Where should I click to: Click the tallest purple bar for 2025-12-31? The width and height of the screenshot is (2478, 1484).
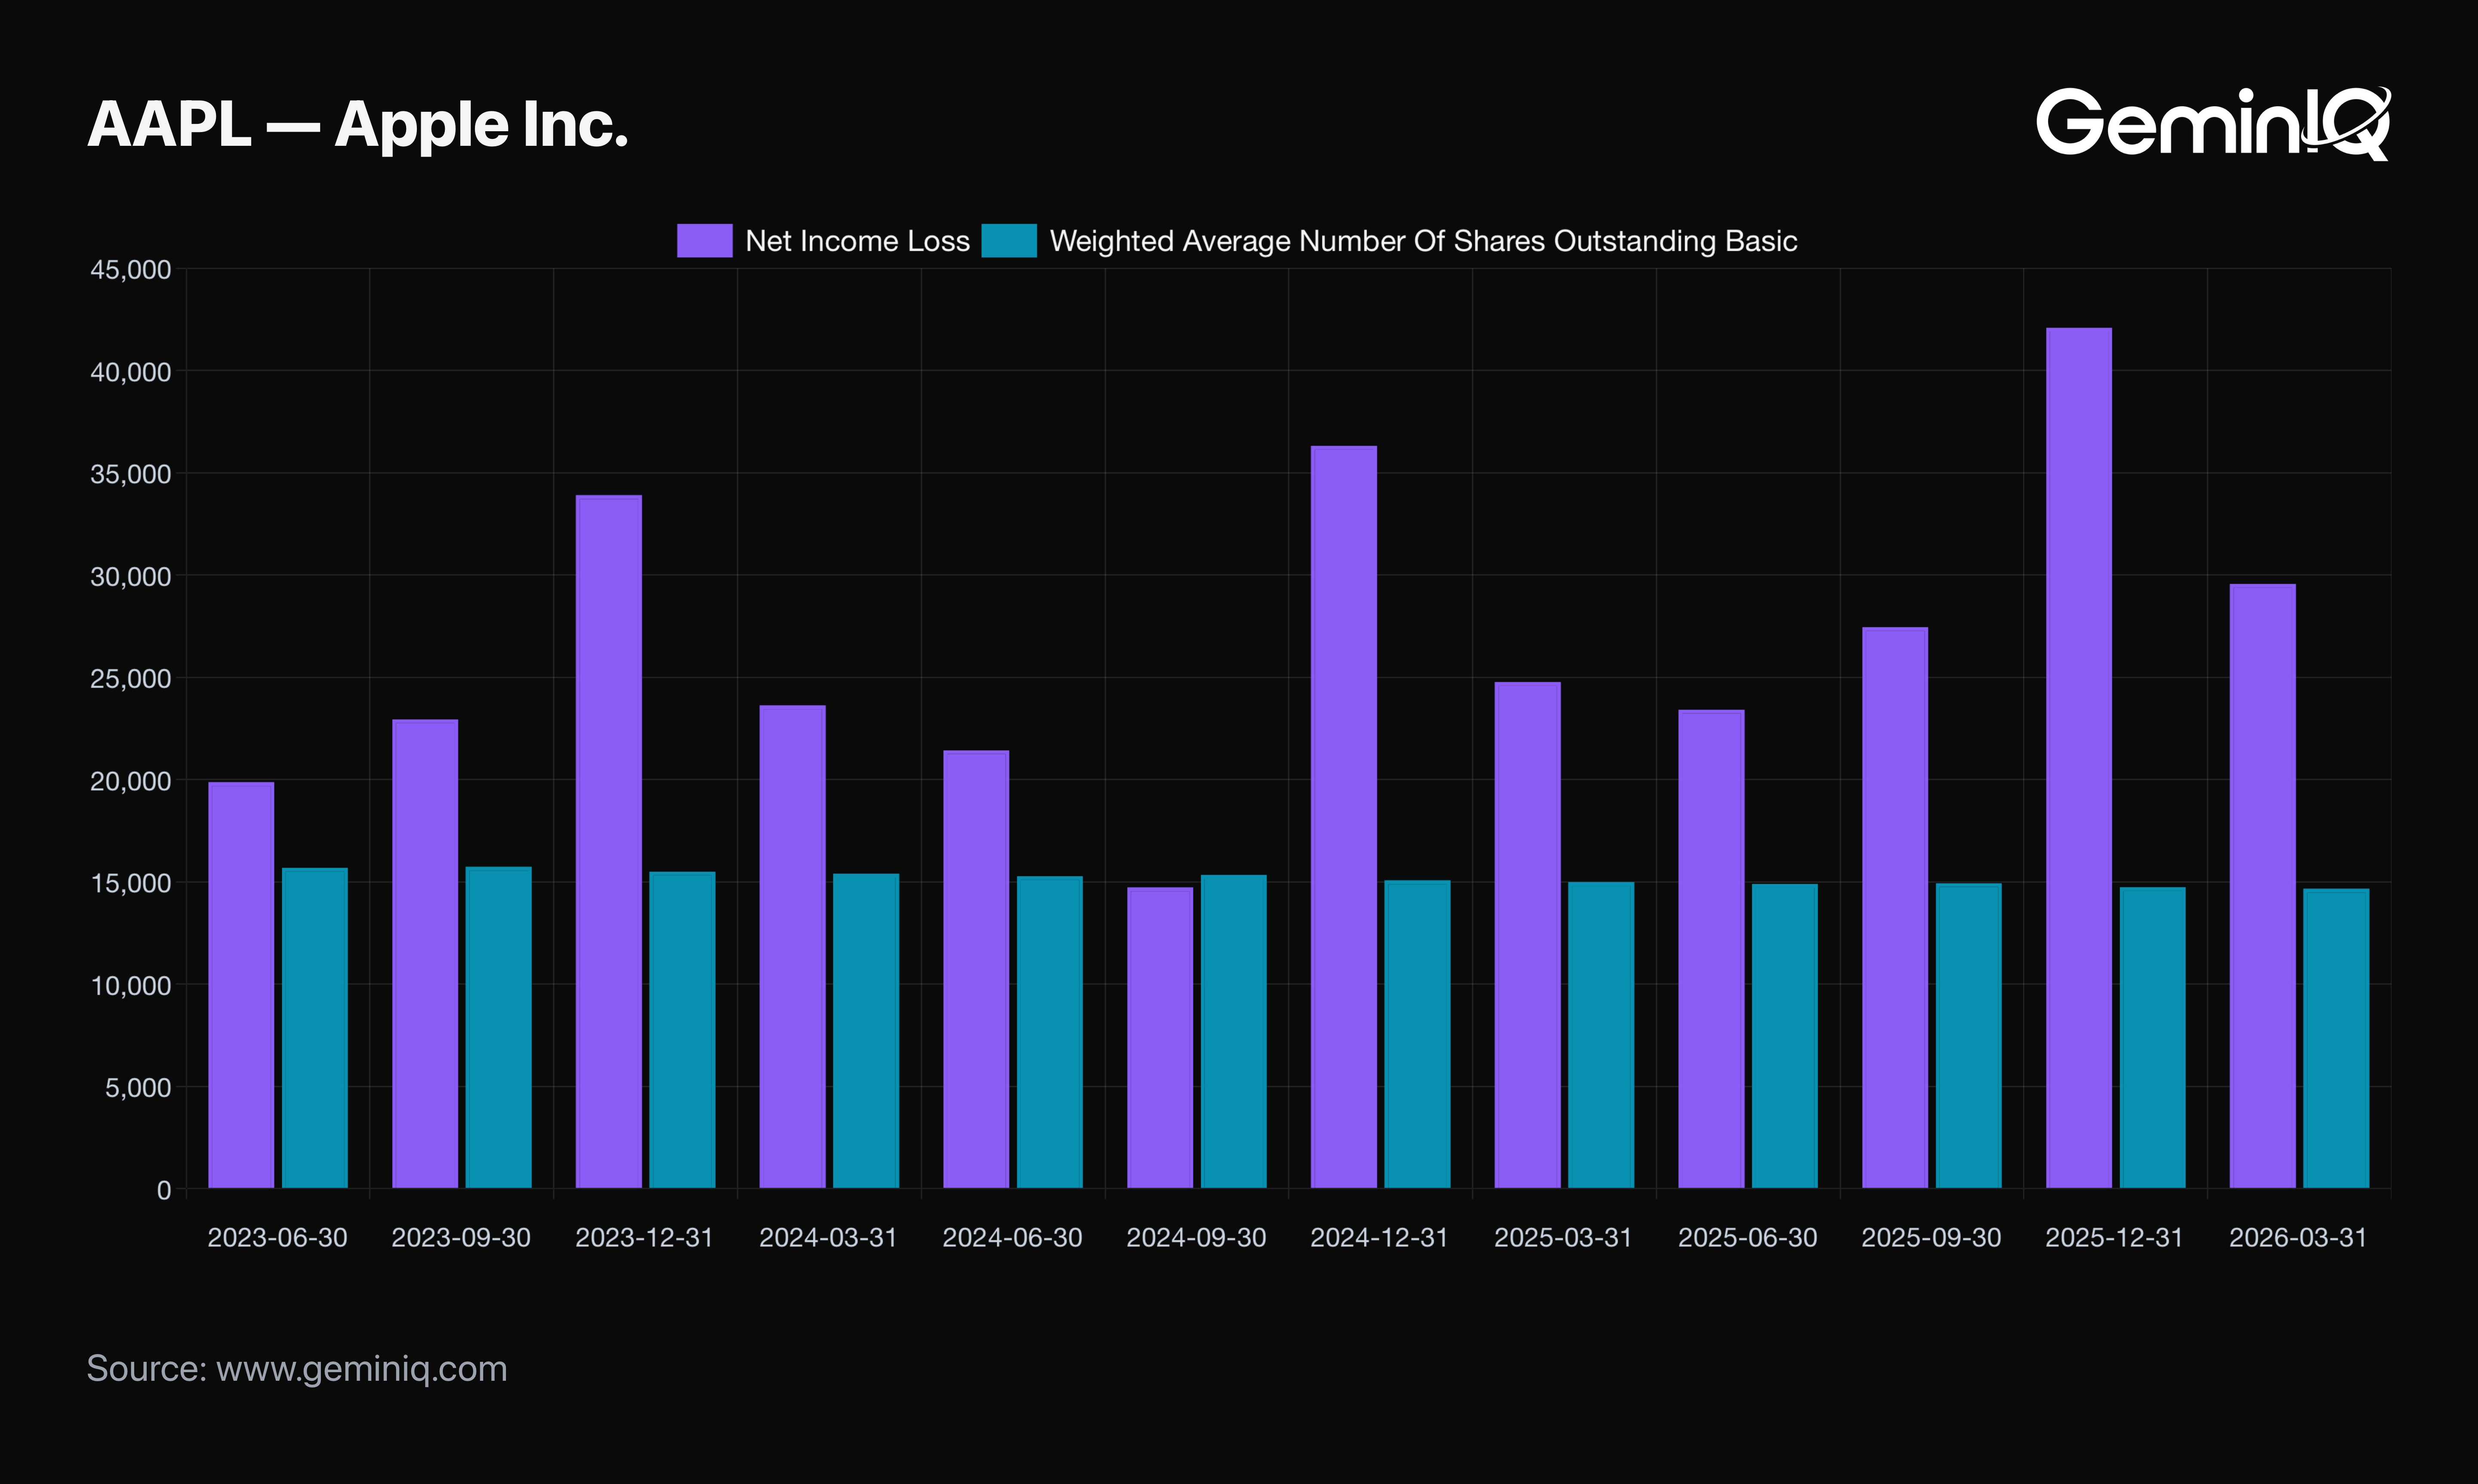tap(2079, 758)
